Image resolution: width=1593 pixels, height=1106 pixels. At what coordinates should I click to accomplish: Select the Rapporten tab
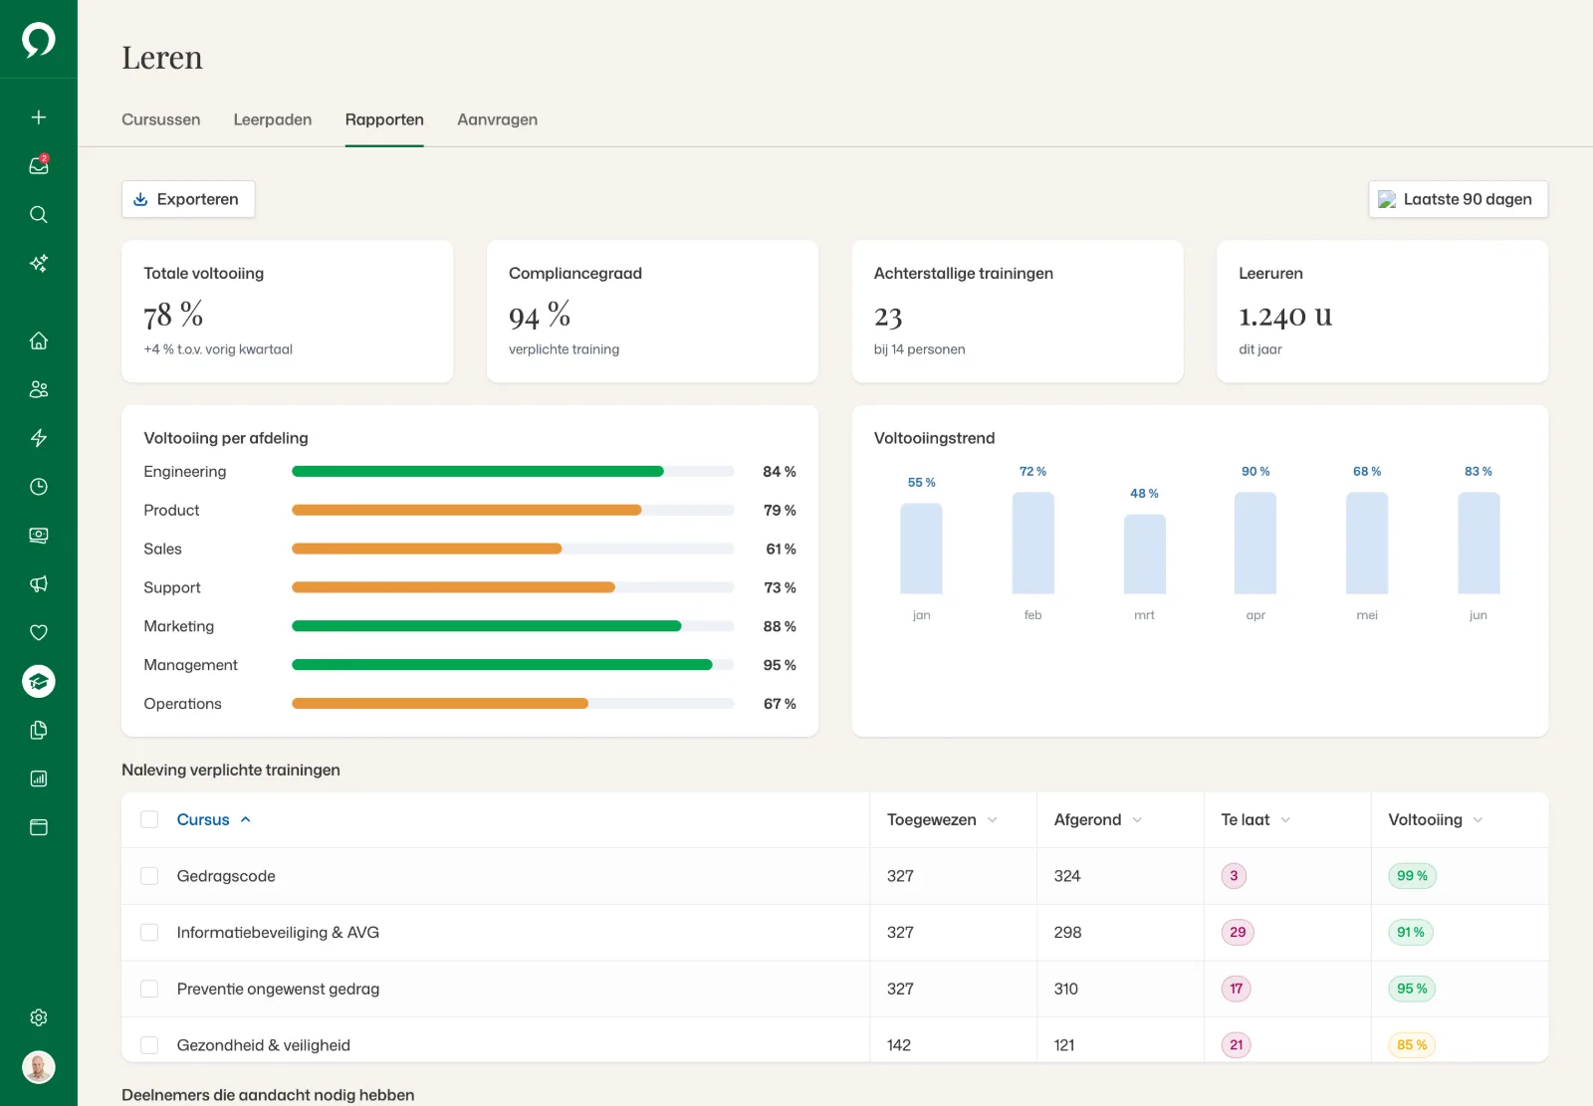pyautogui.click(x=384, y=119)
